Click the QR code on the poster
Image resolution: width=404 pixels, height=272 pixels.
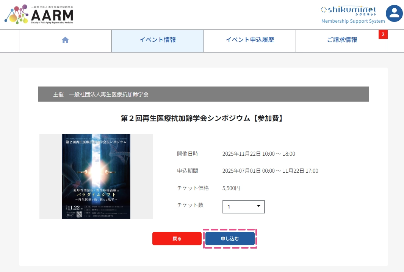pyautogui.click(x=79, y=214)
